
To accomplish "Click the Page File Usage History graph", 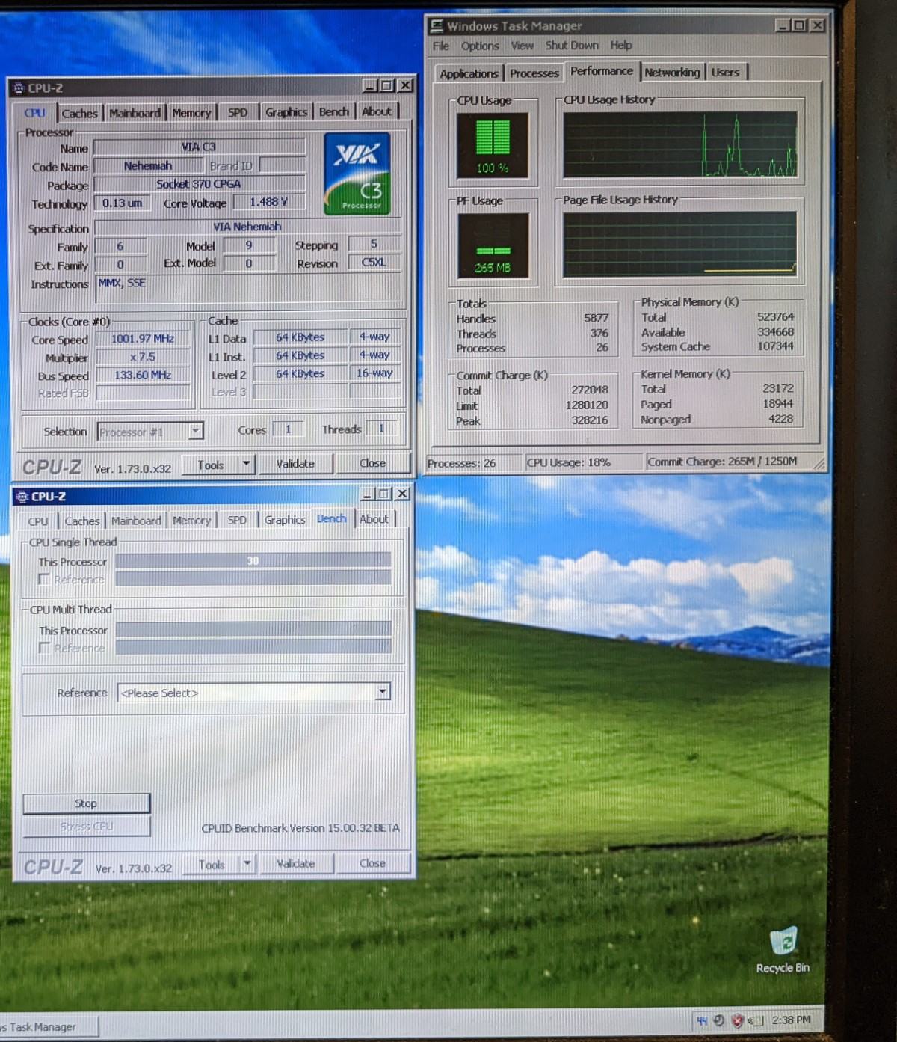I will click(679, 244).
